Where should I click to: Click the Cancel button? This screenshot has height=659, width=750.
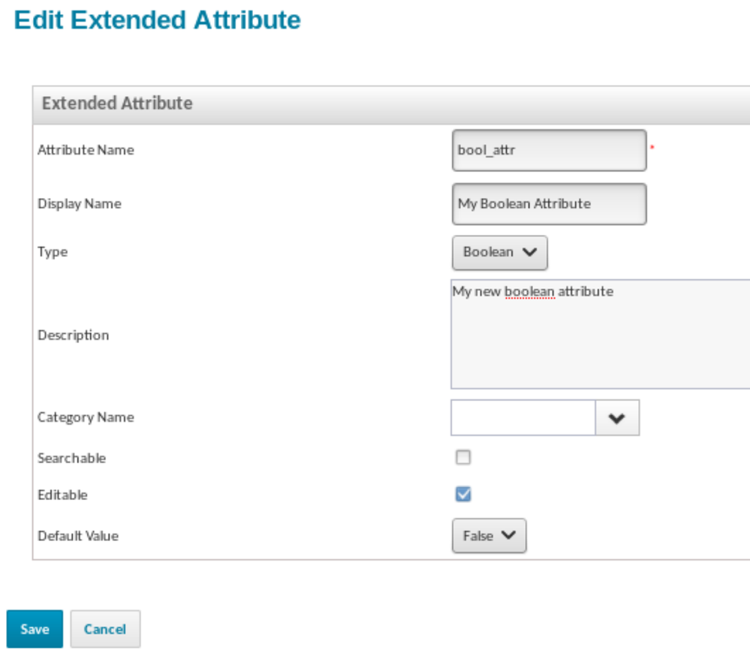pos(104,628)
